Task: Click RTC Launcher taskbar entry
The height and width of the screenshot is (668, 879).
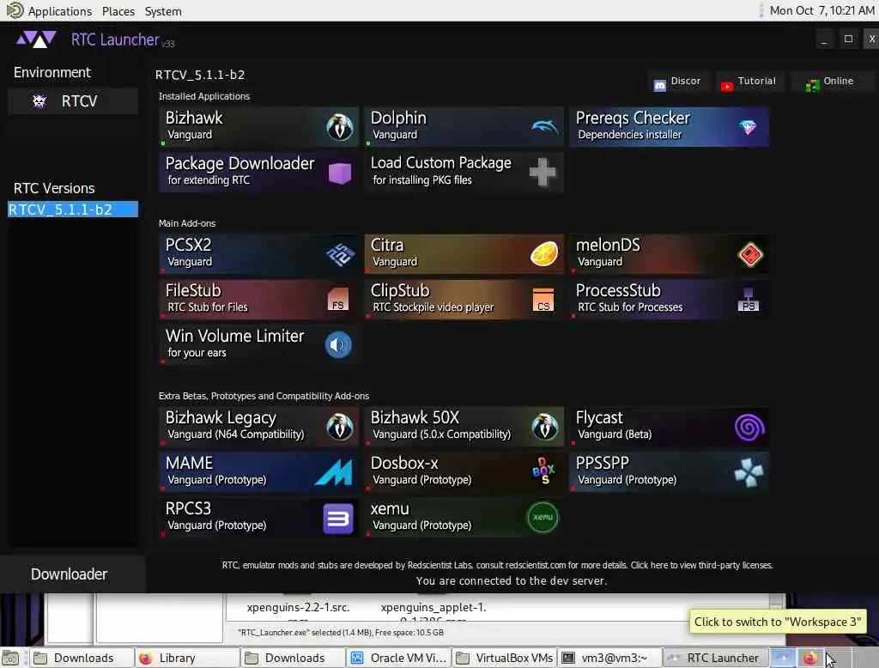Action: point(715,658)
